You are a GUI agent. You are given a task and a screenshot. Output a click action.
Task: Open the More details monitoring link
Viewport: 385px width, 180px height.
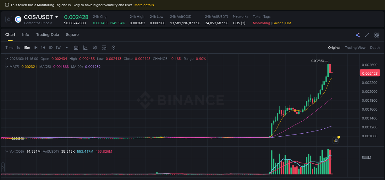point(144,5)
